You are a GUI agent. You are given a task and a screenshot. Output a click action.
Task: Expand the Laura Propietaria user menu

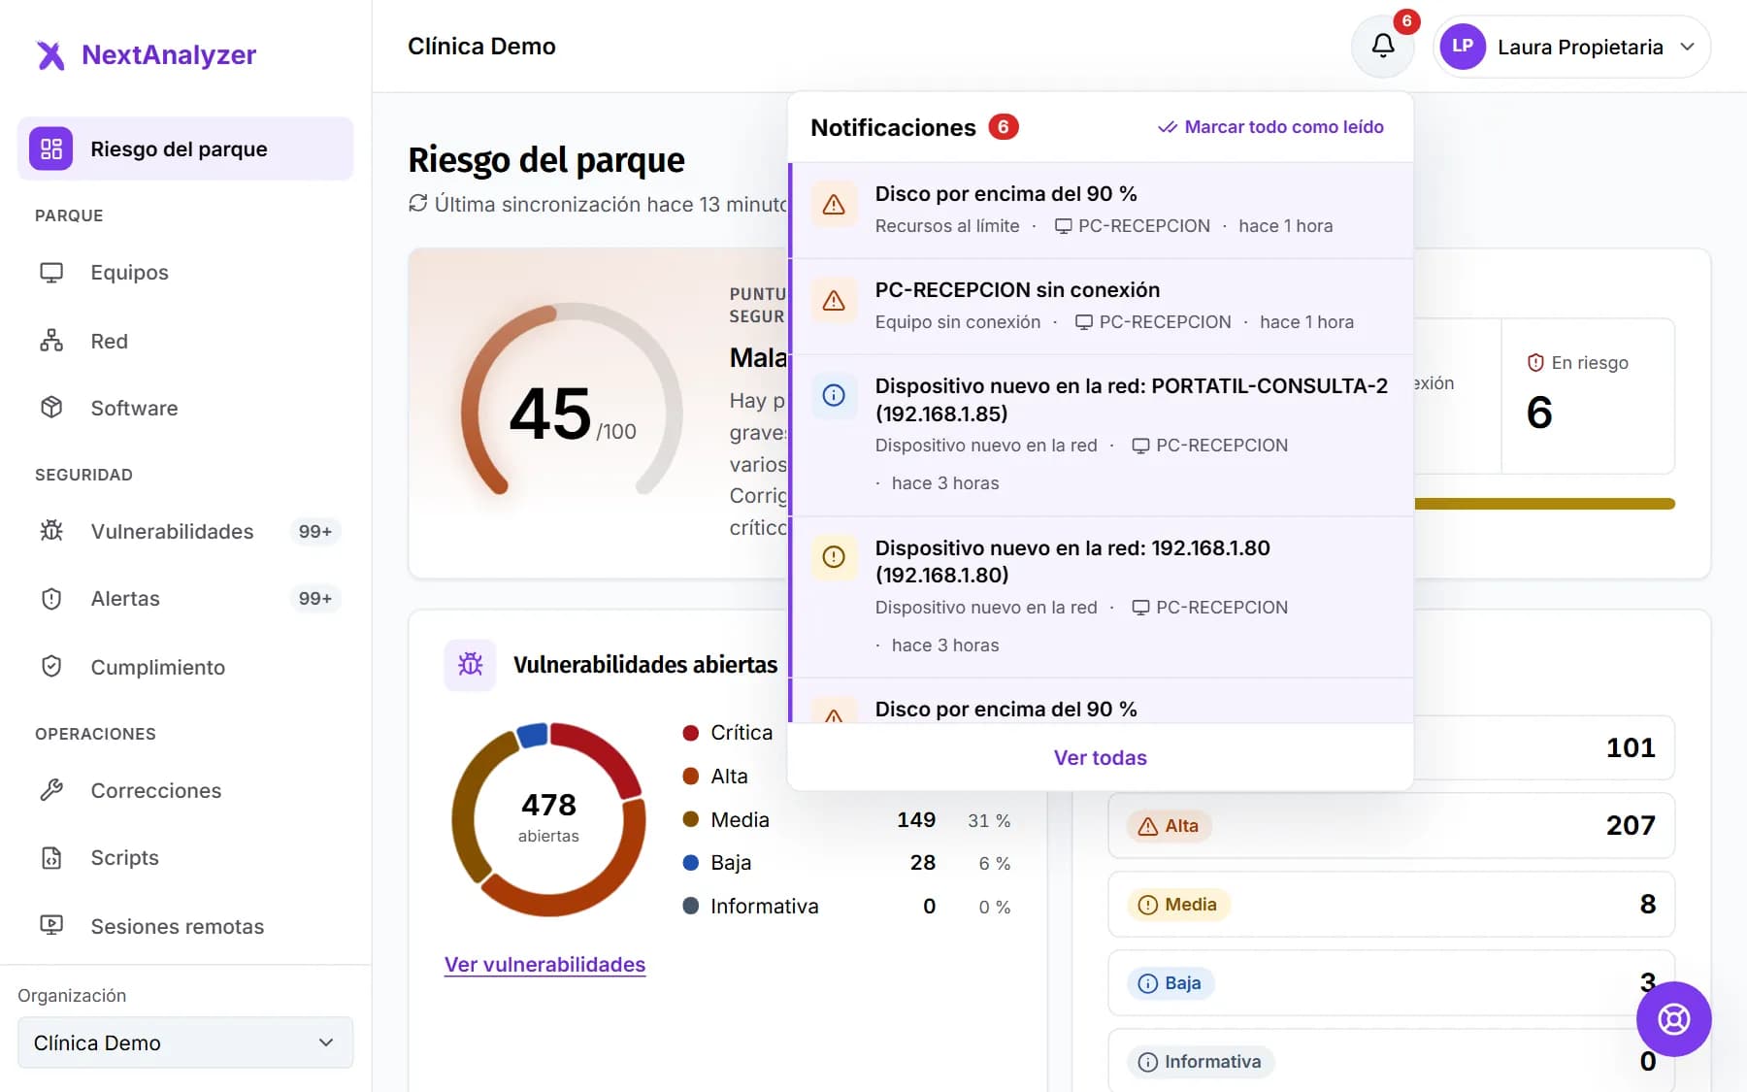(1571, 47)
